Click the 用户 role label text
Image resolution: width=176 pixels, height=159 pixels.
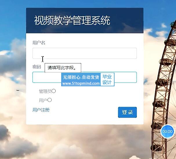tap(43, 100)
